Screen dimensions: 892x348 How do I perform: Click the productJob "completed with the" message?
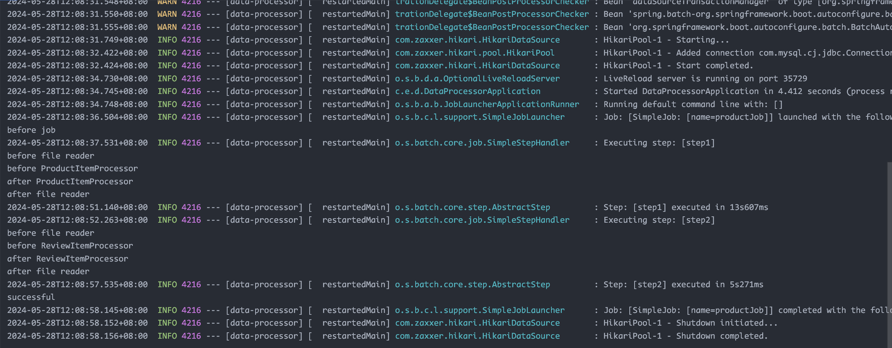click(748, 310)
